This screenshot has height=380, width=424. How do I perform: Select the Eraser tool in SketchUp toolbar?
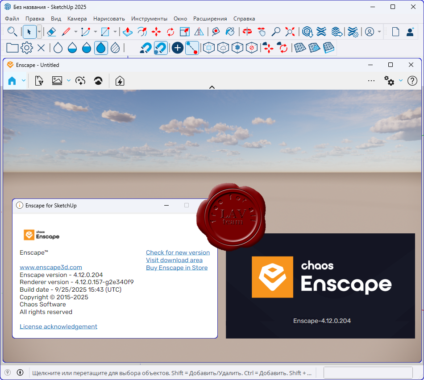pyautogui.click(x=51, y=32)
